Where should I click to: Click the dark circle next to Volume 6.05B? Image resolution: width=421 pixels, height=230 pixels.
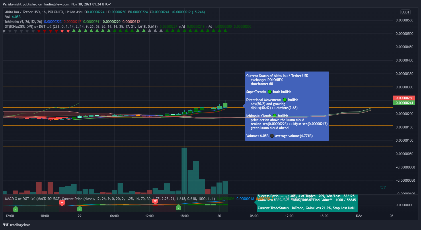[x=272, y=136]
